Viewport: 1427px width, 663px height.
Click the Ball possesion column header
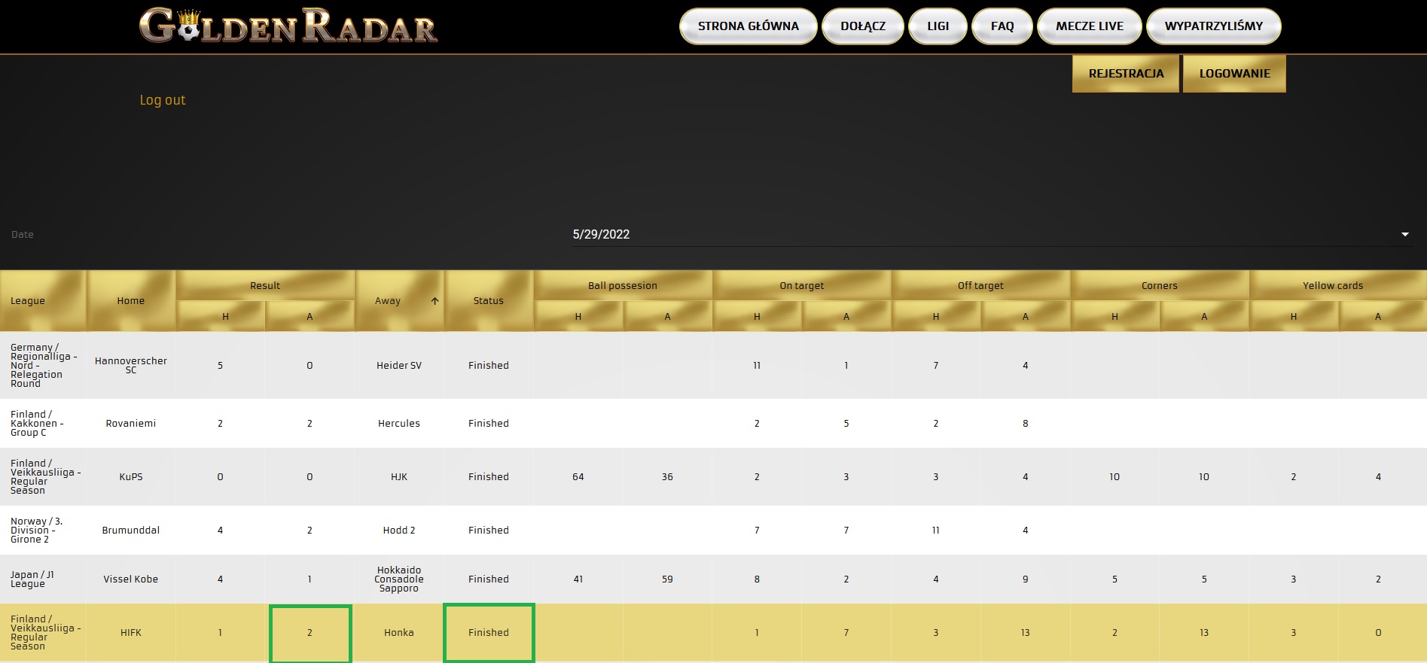click(623, 286)
